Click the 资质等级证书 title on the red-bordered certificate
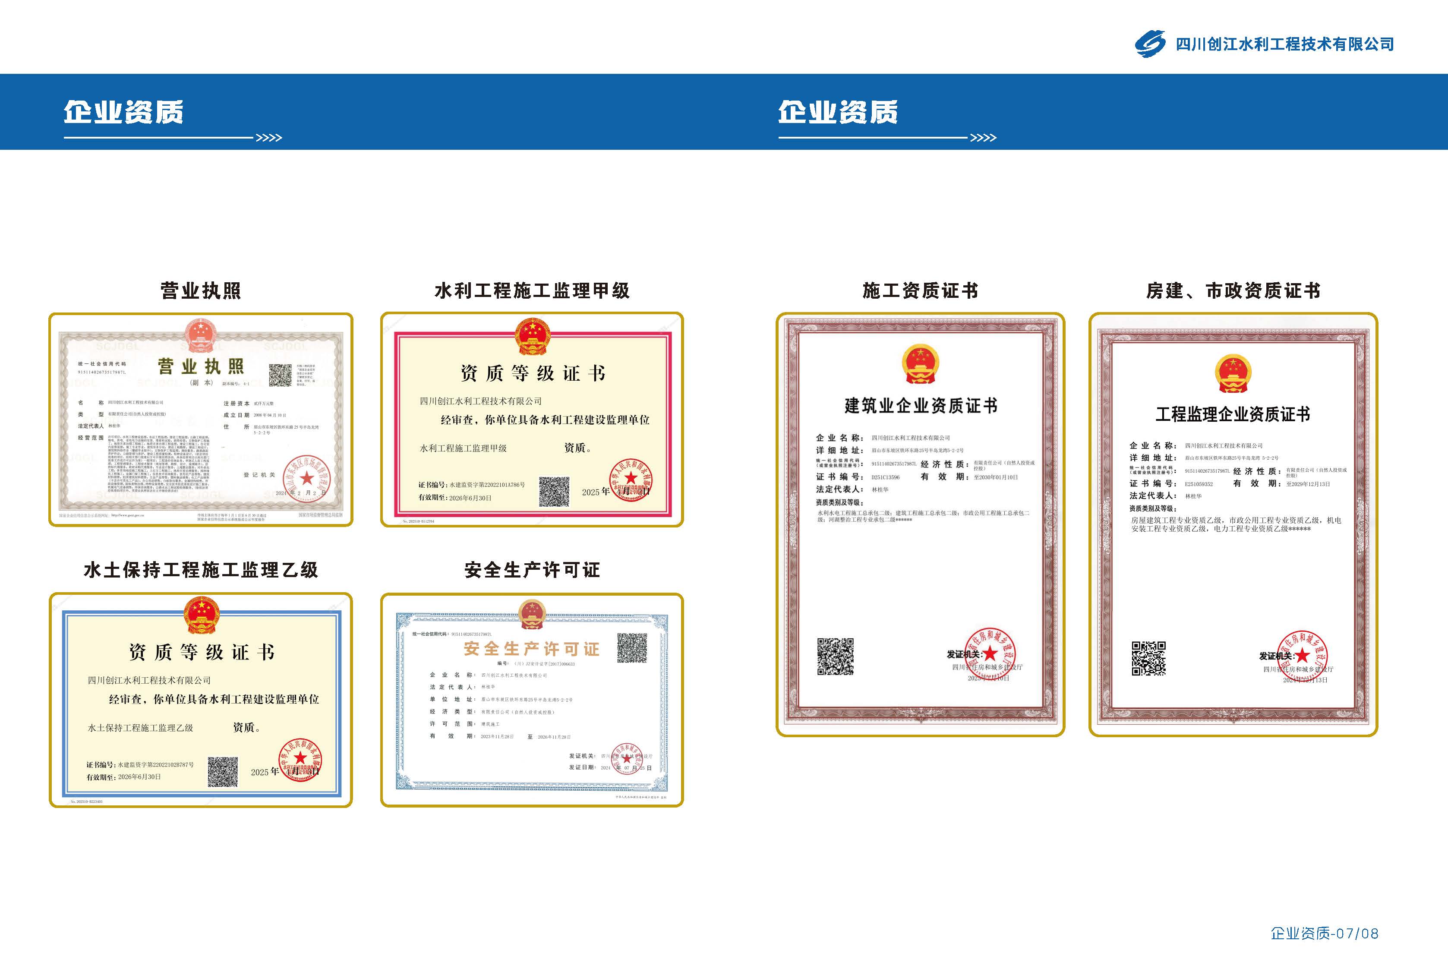1448x969 pixels. pos(533,373)
